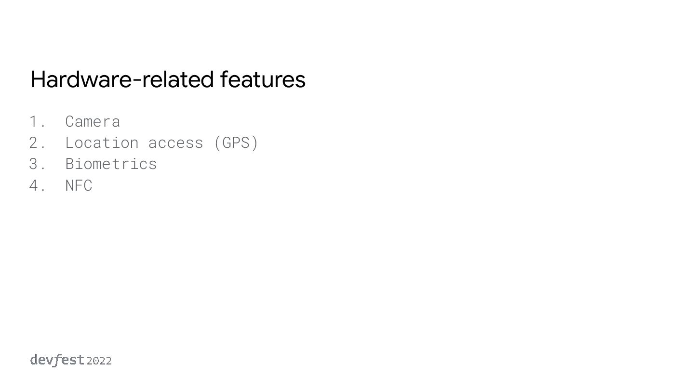Click the stylized italic f in devfest
The height and width of the screenshot is (390, 694).
click(x=55, y=360)
